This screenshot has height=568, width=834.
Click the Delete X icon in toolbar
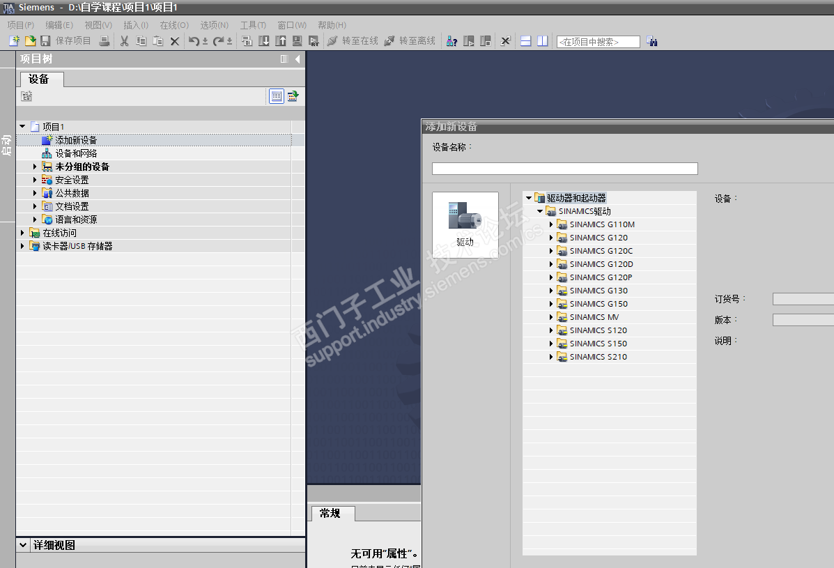point(174,41)
